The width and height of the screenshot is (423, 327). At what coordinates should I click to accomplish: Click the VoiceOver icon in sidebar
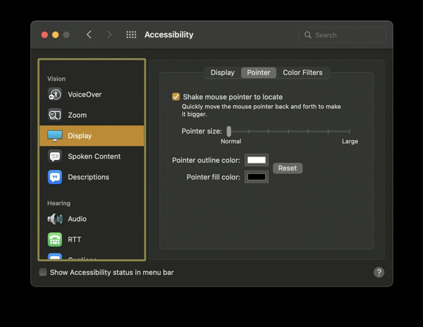55,94
